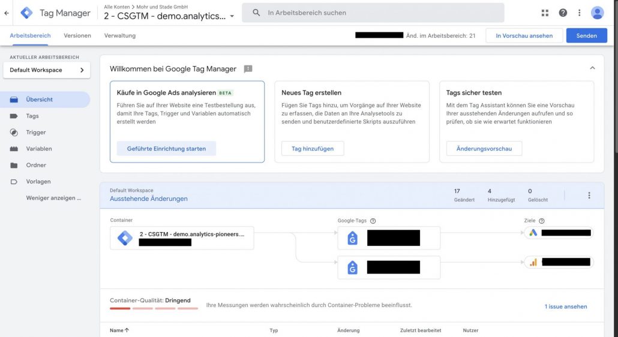618x337 pixels.
Task: Click the Tag Manager logo icon
Action: (x=26, y=13)
